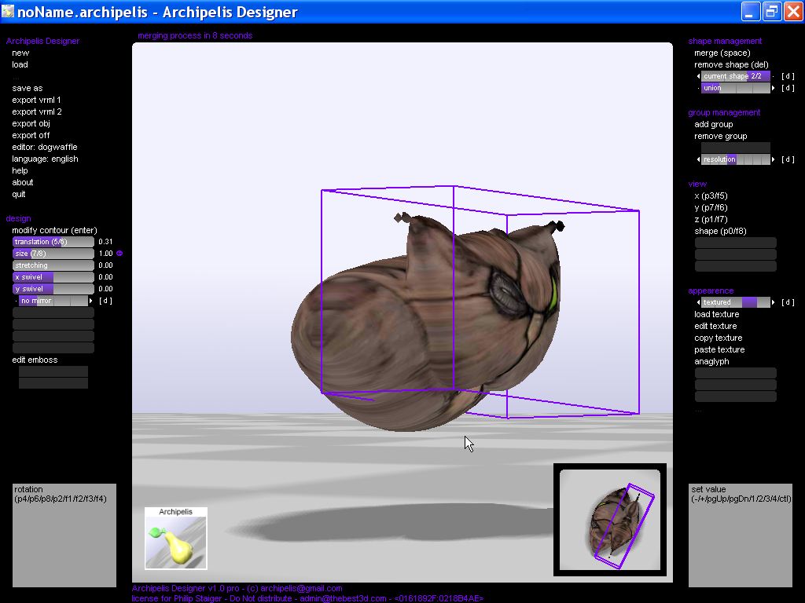This screenshot has height=603, width=805.
Task: Click the purple dot beside size value
Action: (x=119, y=254)
